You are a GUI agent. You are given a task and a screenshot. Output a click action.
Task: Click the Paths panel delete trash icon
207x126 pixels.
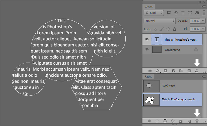point(197,121)
